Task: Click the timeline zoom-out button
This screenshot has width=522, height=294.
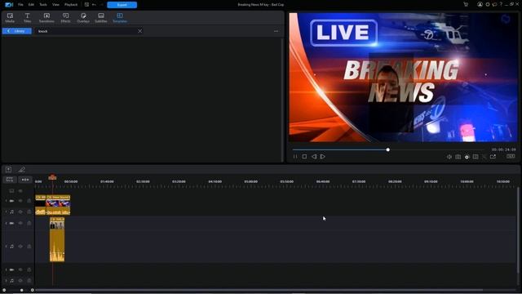Action: [x=4, y=290]
